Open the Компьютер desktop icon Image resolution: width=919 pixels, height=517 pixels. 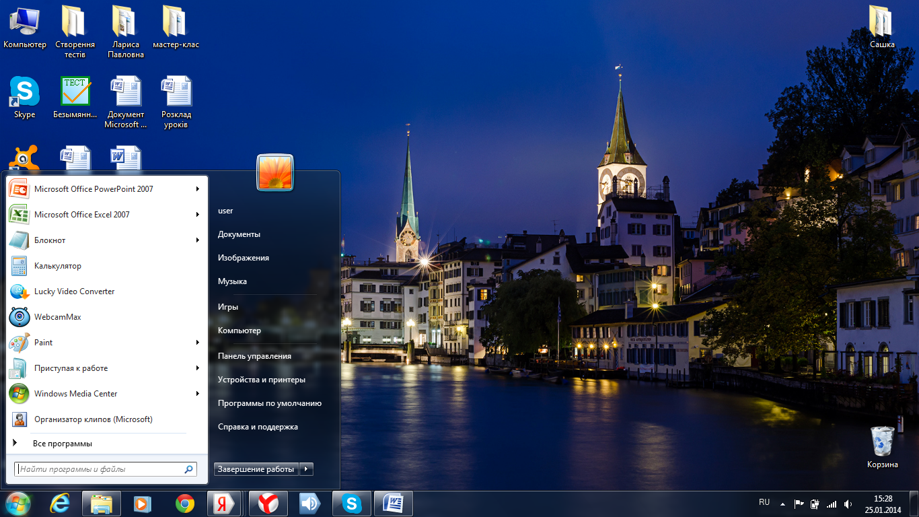25,27
